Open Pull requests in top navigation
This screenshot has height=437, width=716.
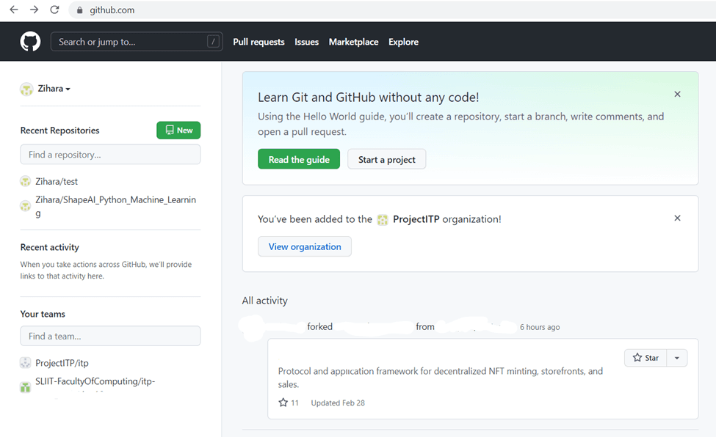258,42
